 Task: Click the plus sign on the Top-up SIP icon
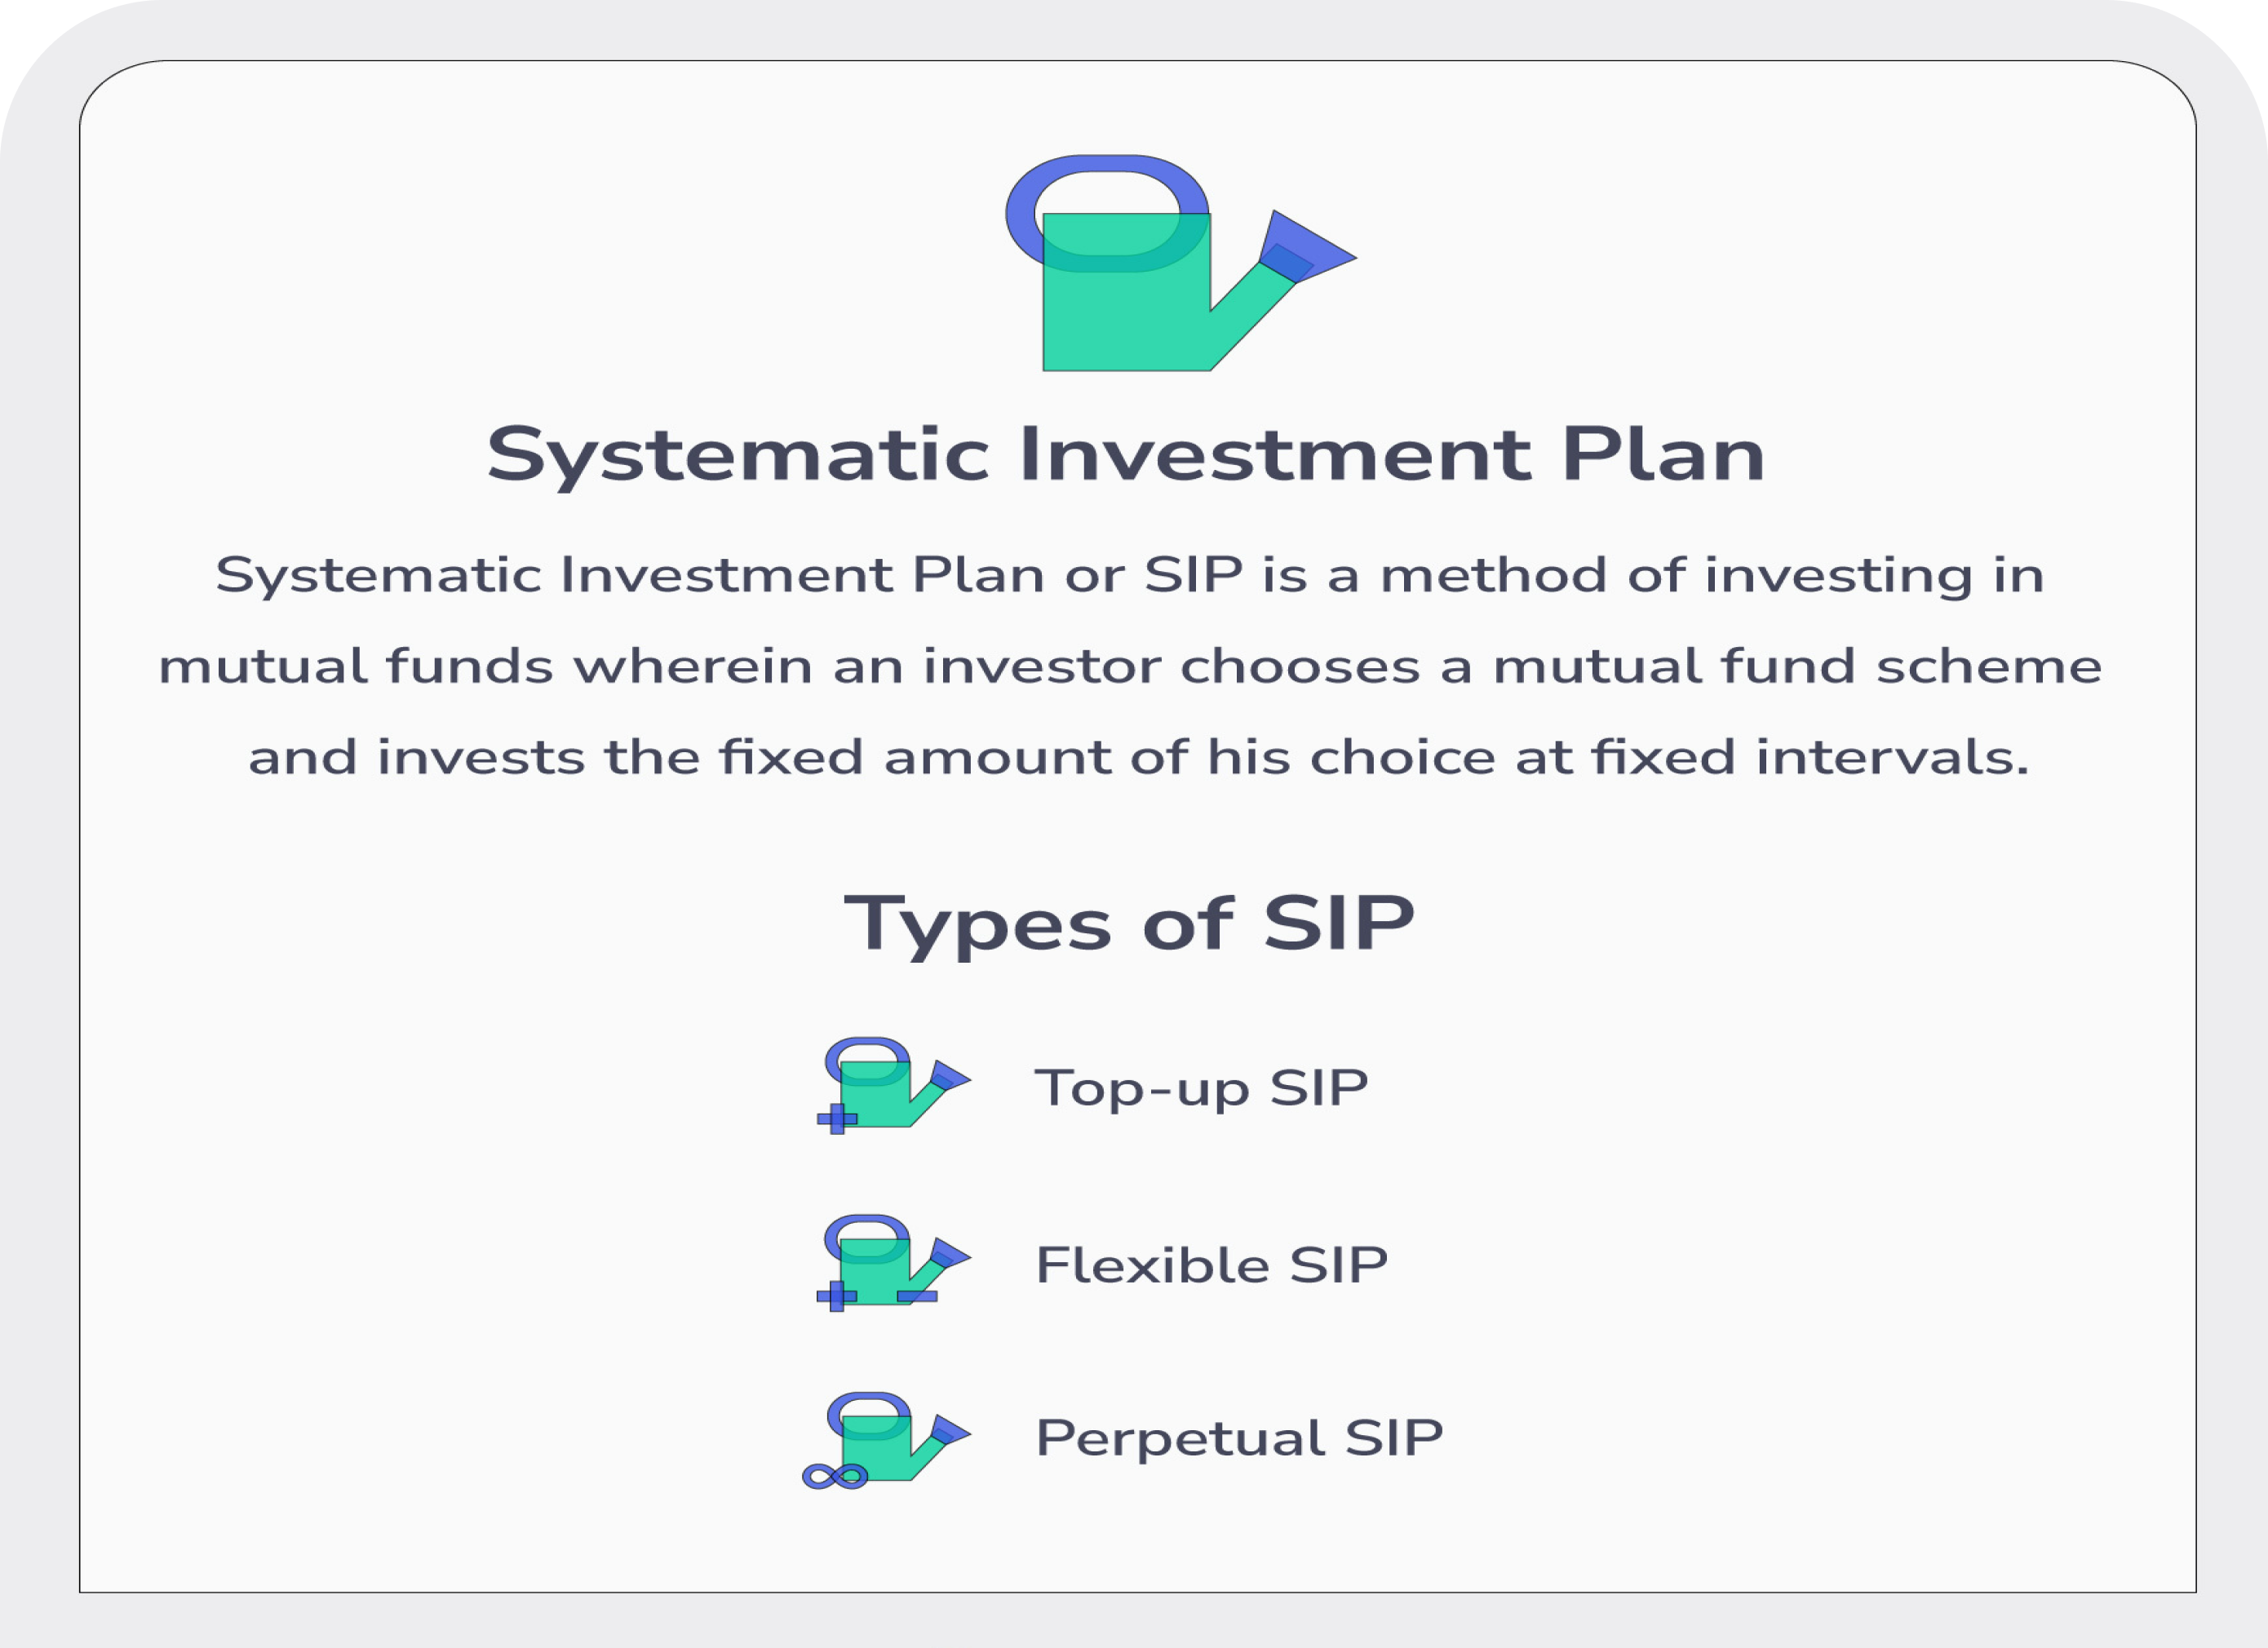pos(837,1119)
